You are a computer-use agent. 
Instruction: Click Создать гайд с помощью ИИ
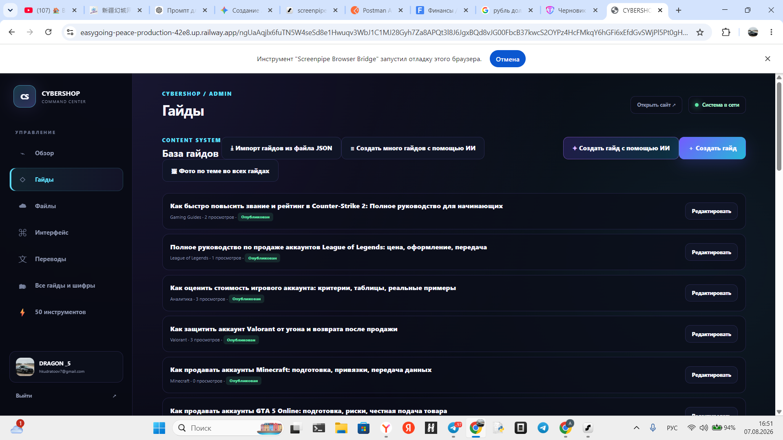click(x=621, y=148)
